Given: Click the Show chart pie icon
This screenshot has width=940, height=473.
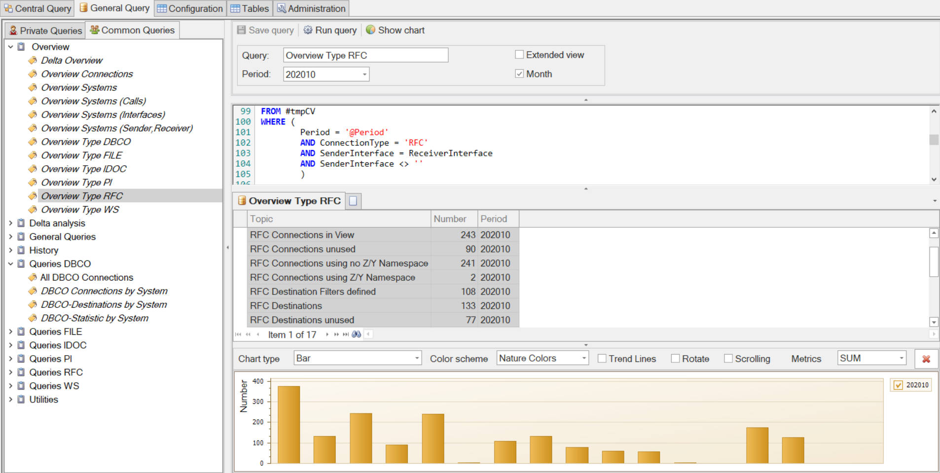Looking at the screenshot, I should pos(370,30).
